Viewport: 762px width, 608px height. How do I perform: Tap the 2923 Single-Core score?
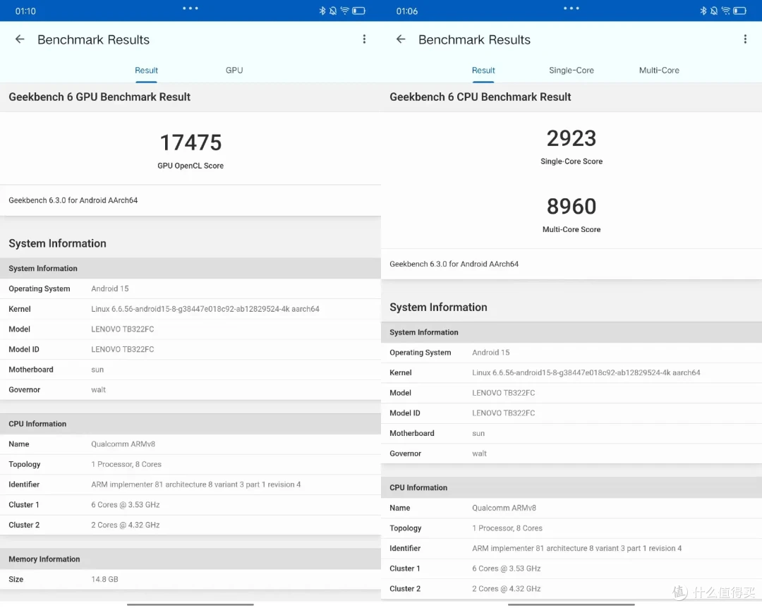(571, 139)
